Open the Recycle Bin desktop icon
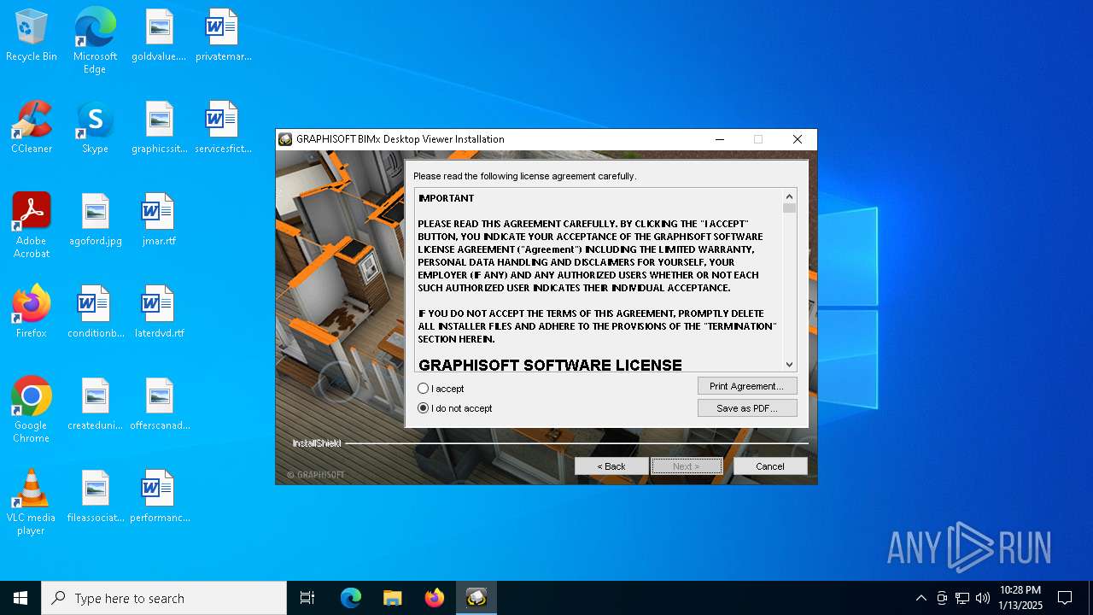 point(32,36)
